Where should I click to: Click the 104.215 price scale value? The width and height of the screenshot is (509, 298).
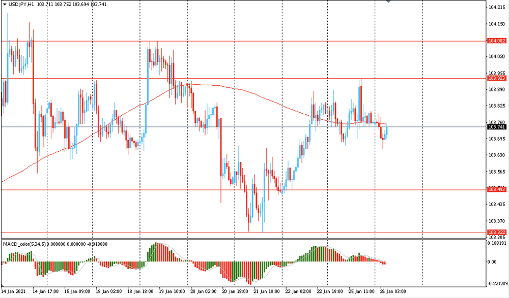[497, 7]
